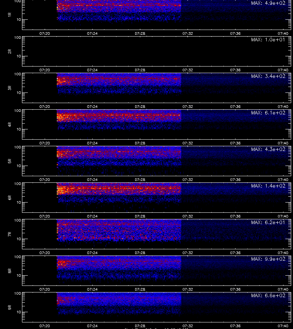Image resolution: width=293 pixels, height=329 pixels.
Task: Click the 2R axis label
Action: [10, 52]
